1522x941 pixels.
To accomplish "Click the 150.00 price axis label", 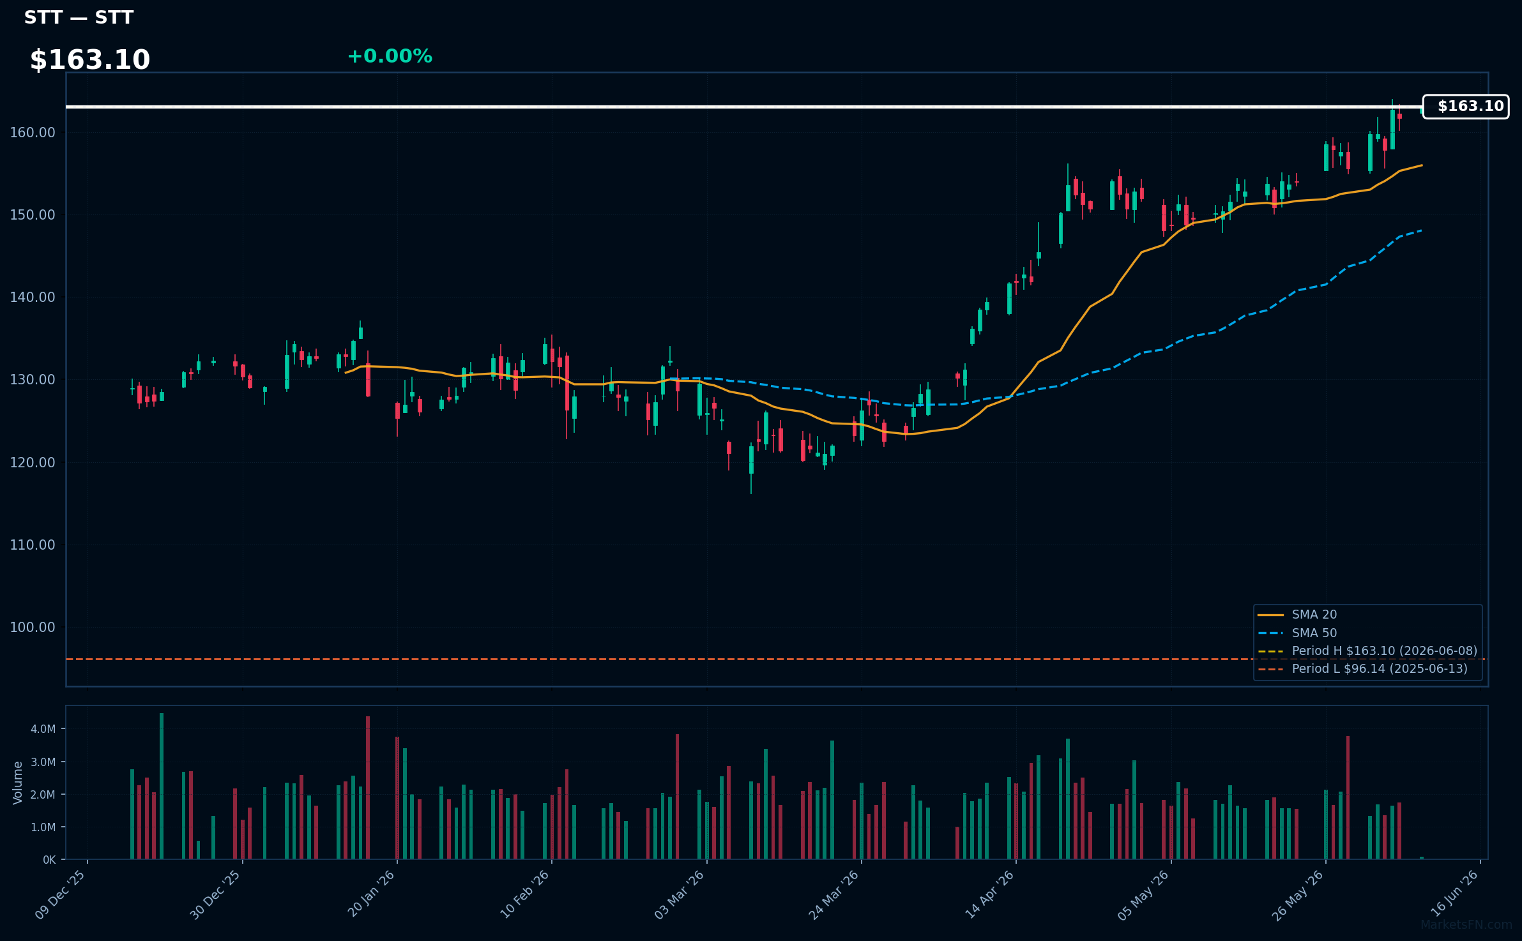I will (x=33, y=215).
